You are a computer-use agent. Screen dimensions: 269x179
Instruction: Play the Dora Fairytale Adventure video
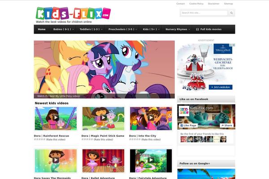point(151,160)
